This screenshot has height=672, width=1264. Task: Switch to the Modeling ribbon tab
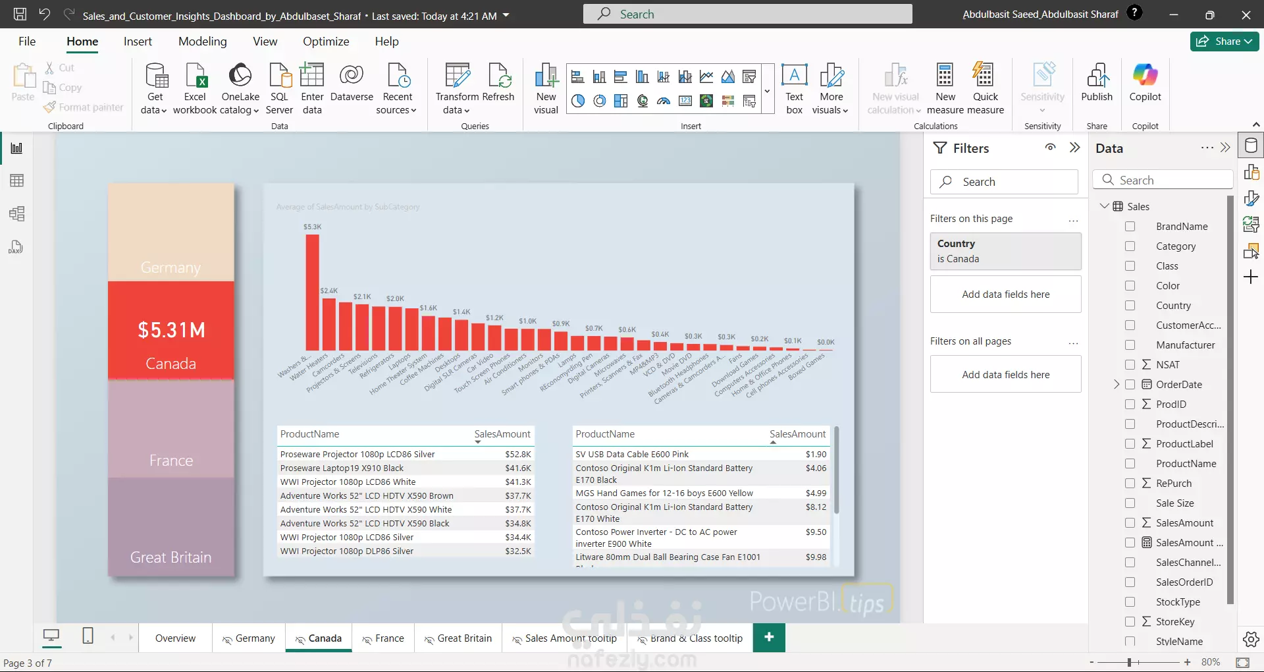(202, 42)
